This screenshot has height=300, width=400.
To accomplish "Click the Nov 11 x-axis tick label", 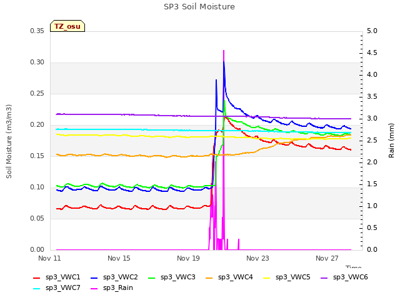I will click(49, 258).
